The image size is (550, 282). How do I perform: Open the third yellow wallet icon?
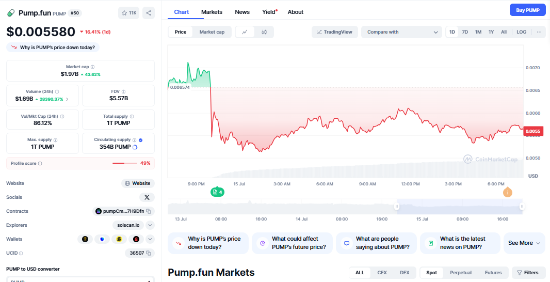[x=119, y=239]
